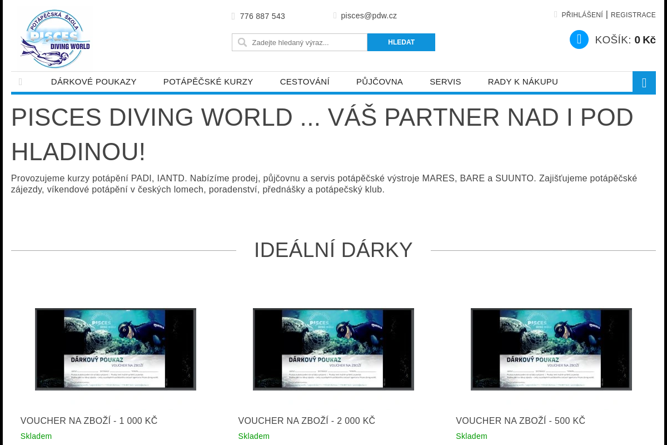
Task: Open the Potápěčské kurzy menu
Action: click(x=208, y=82)
